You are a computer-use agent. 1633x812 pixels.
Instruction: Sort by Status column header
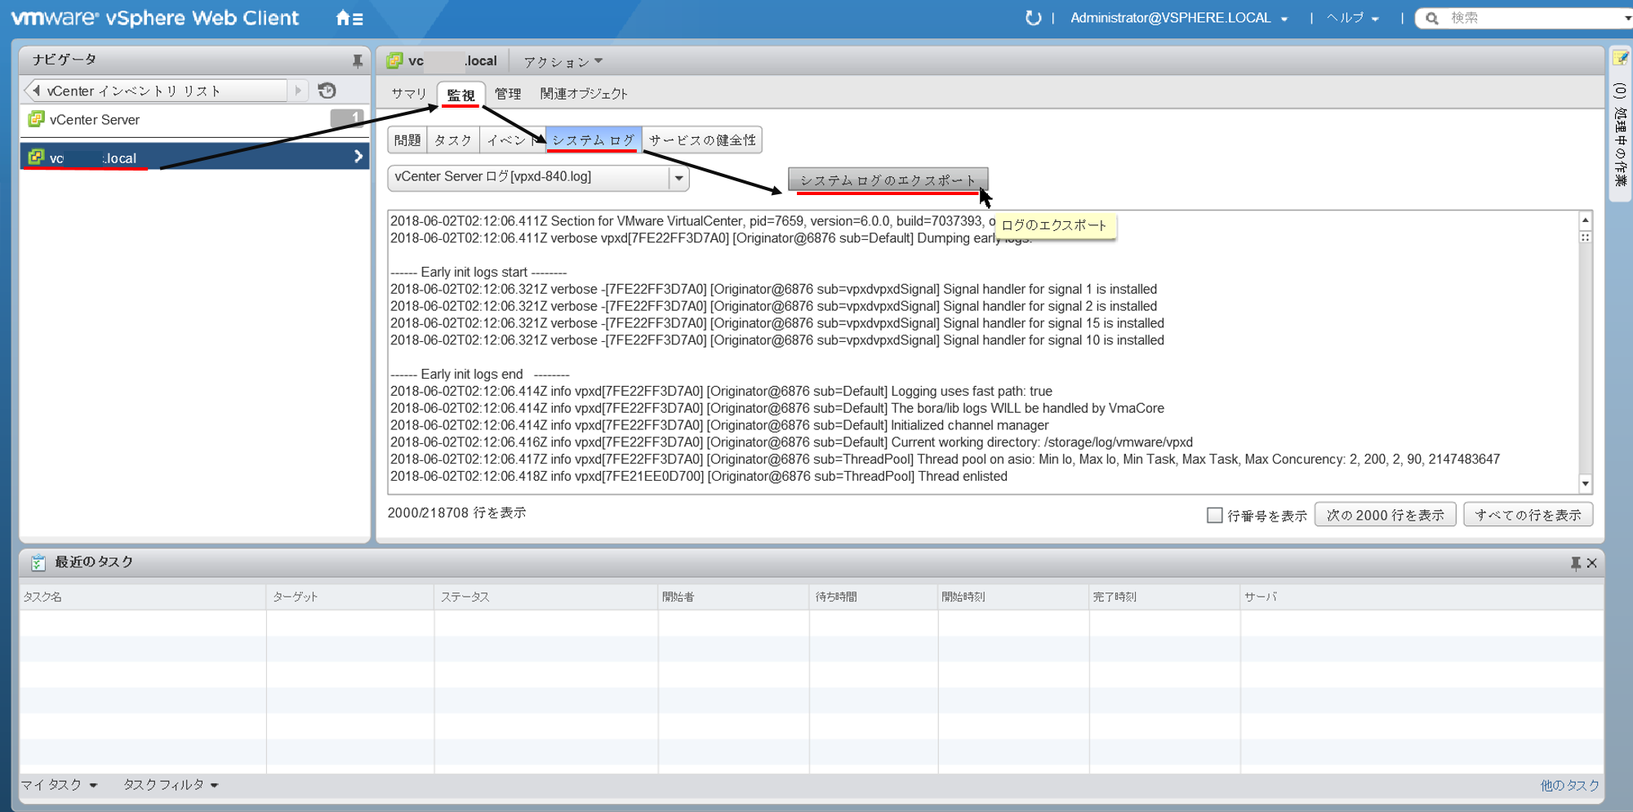pyautogui.click(x=546, y=597)
